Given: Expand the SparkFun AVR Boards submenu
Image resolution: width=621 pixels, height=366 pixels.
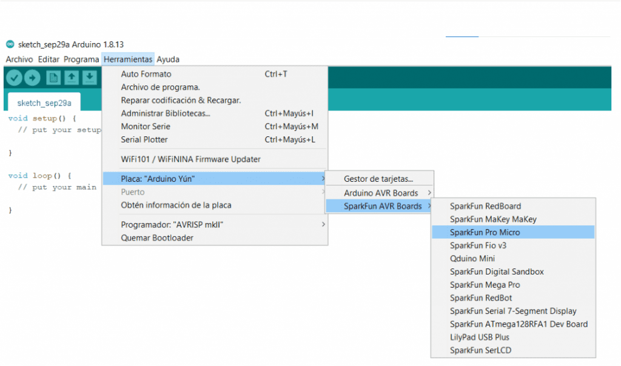Looking at the screenshot, I should (382, 206).
